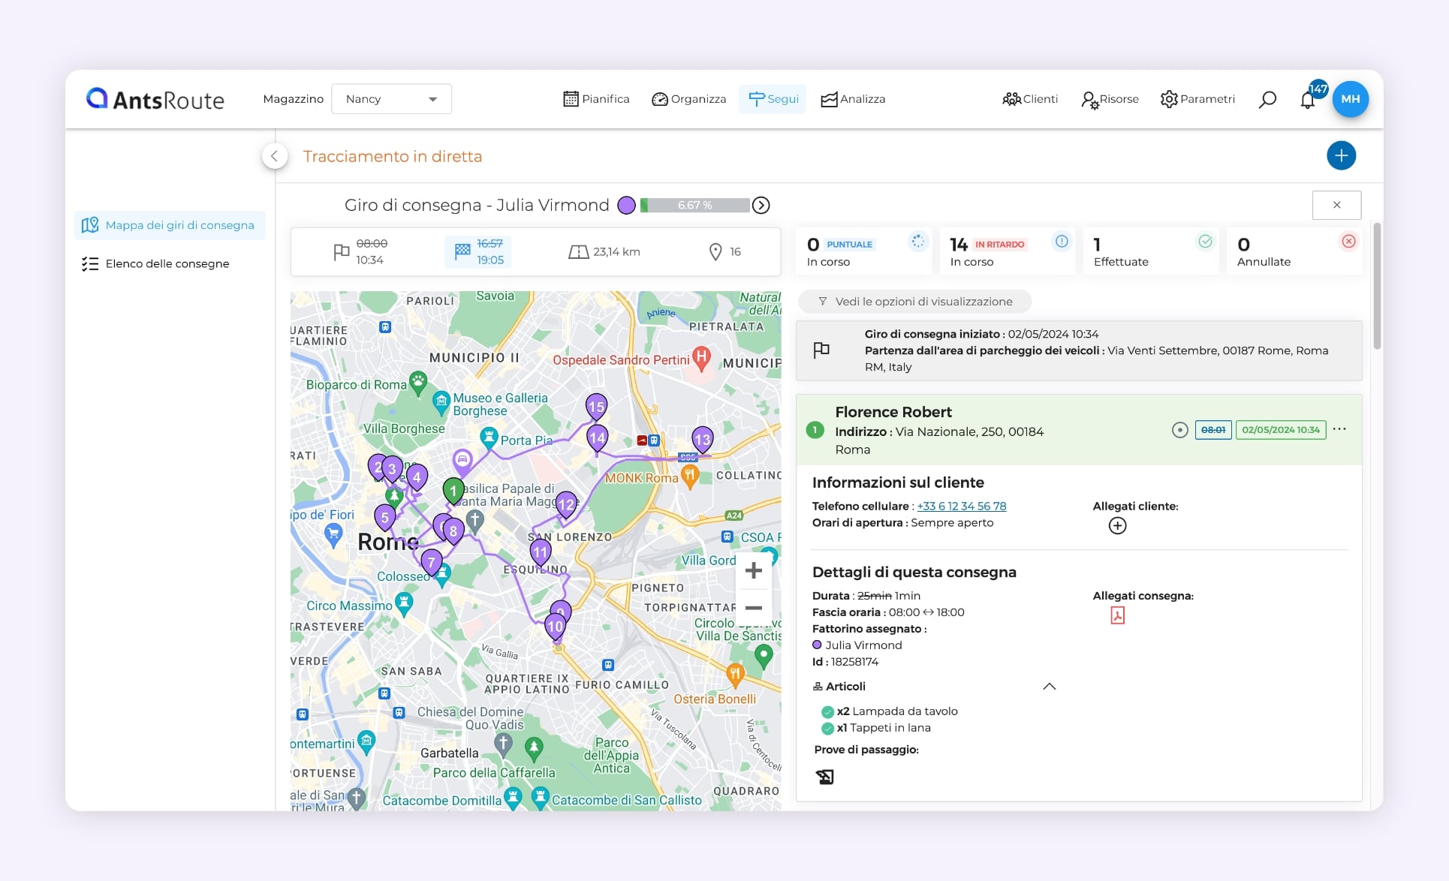Click green map marker 1
1449x881 pixels.
click(x=453, y=492)
